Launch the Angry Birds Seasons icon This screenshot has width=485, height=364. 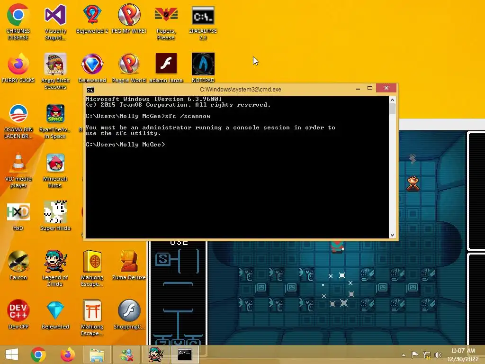point(55,71)
